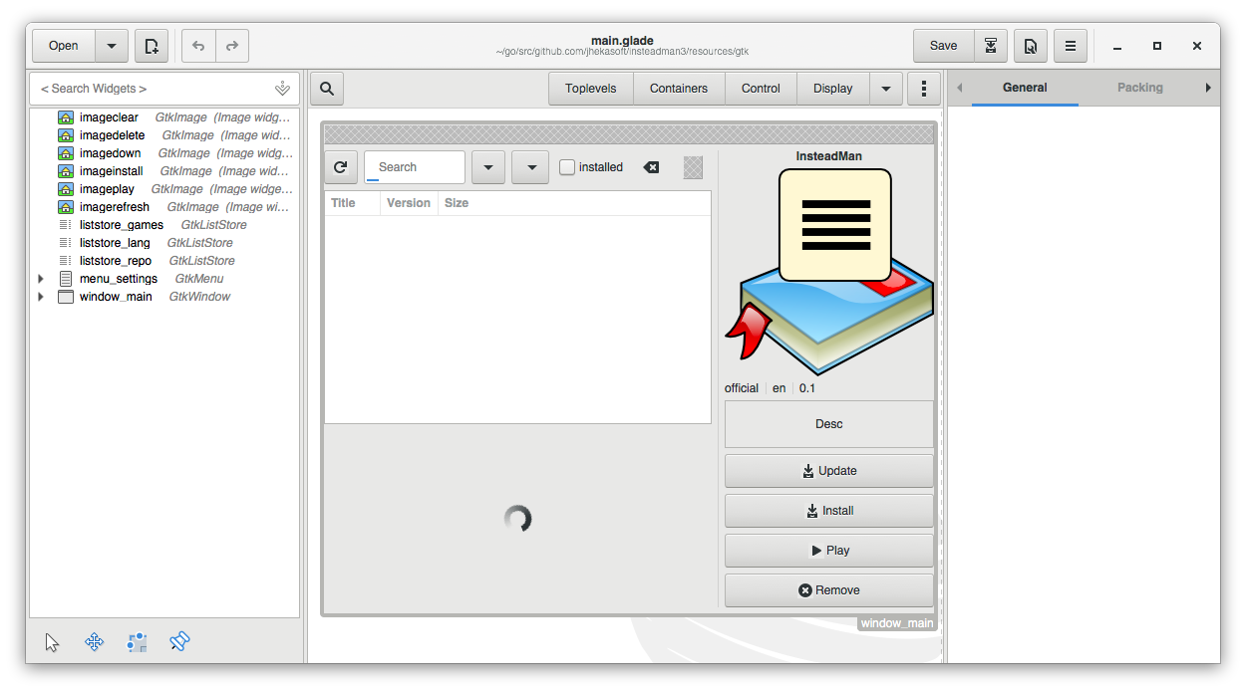Click the 'en' language label

(779, 388)
